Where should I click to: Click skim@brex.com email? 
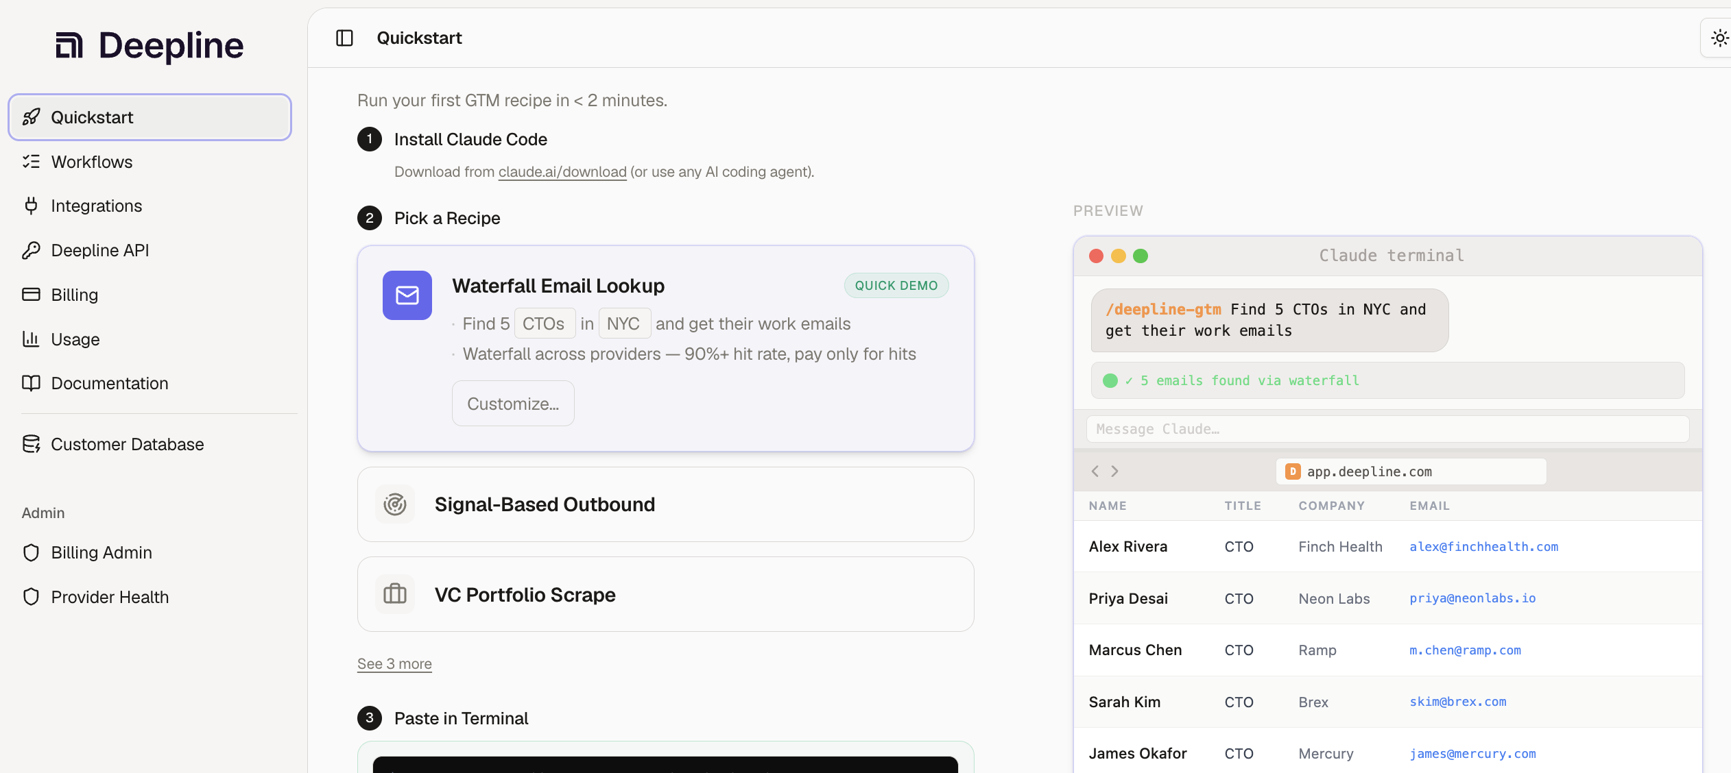click(x=1457, y=702)
